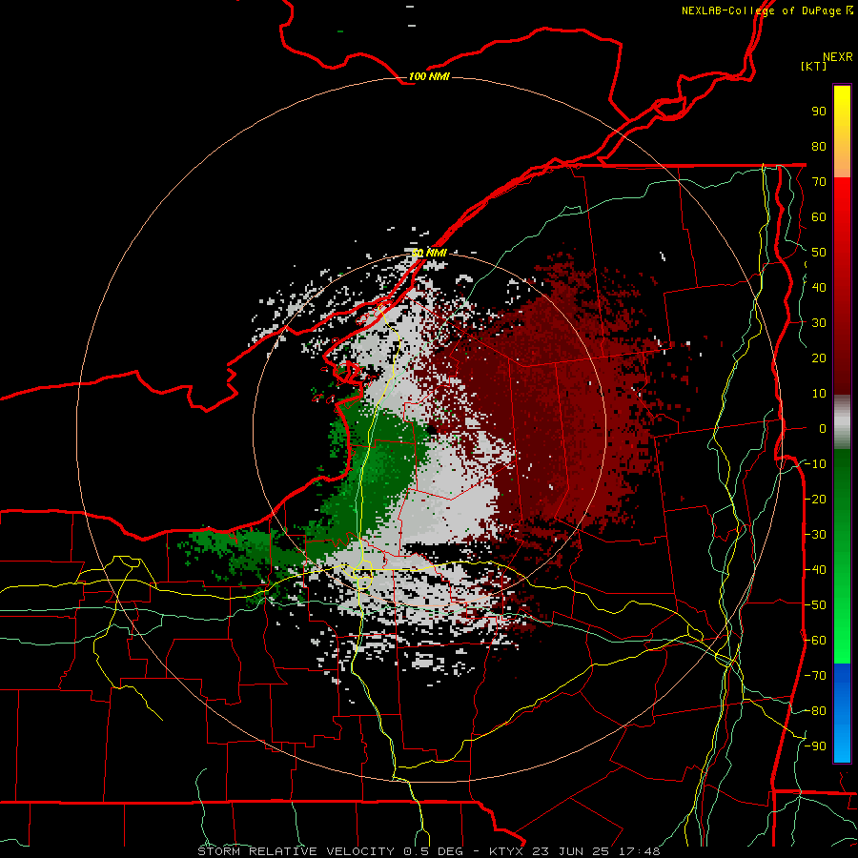Click the 80 value on velocity scale
The height and width of the screenshot is (858, 858).
[819, 147]
